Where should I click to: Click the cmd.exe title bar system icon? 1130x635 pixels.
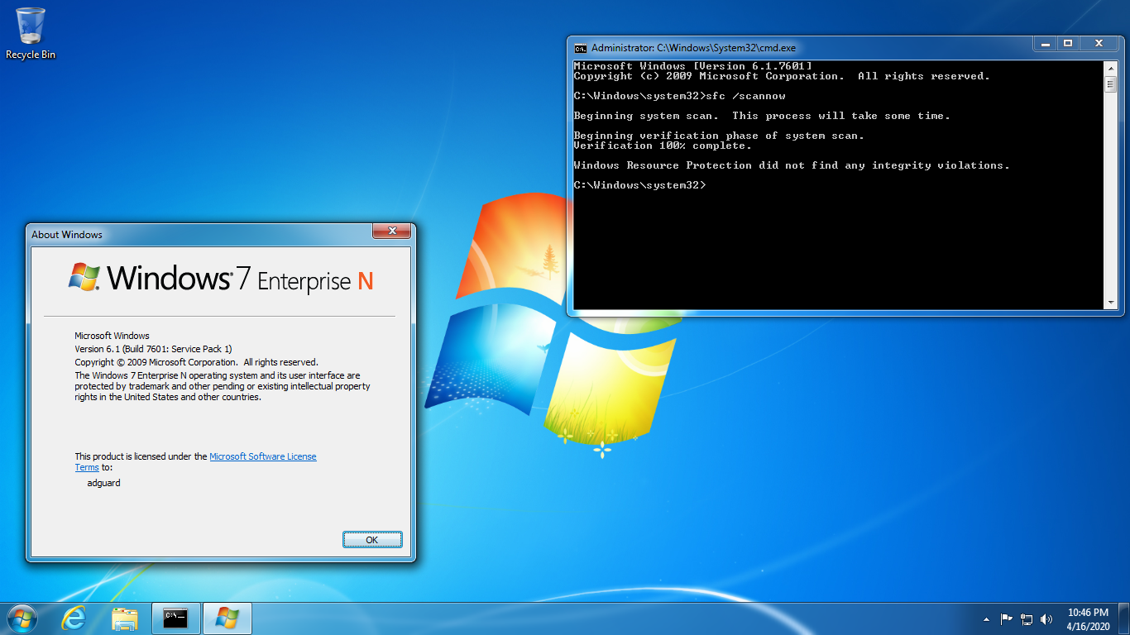click(x=581, y=48)
